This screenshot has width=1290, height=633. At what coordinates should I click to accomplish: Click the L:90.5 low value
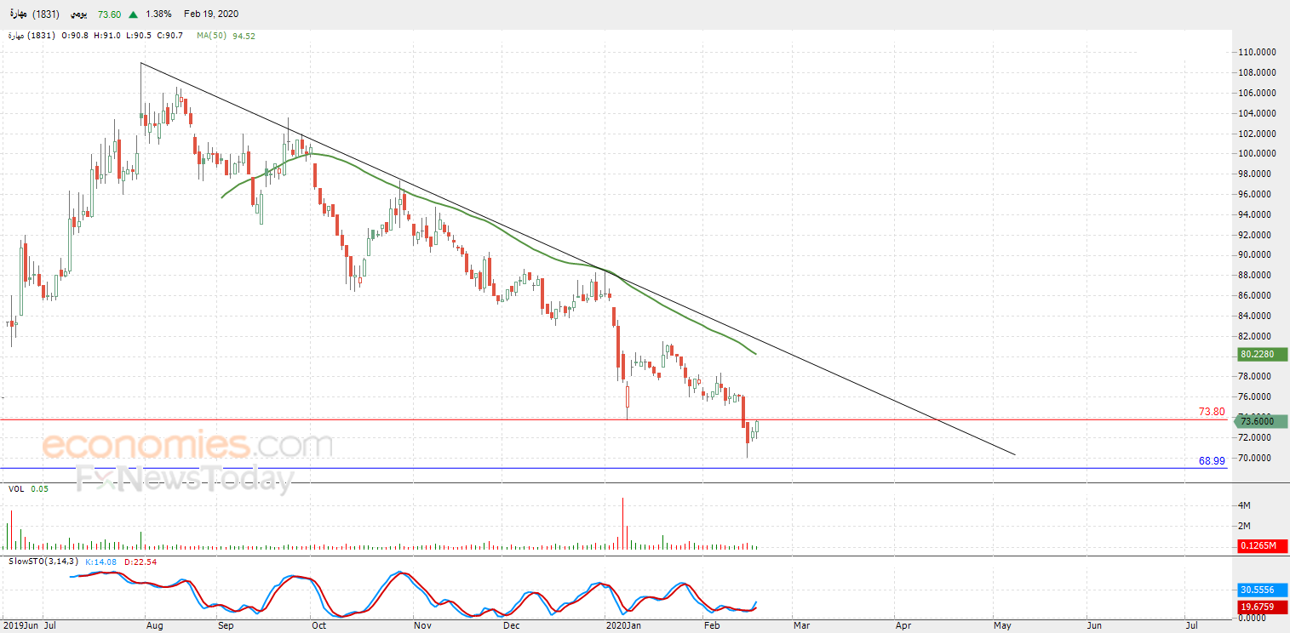click(x=139, y=36)
